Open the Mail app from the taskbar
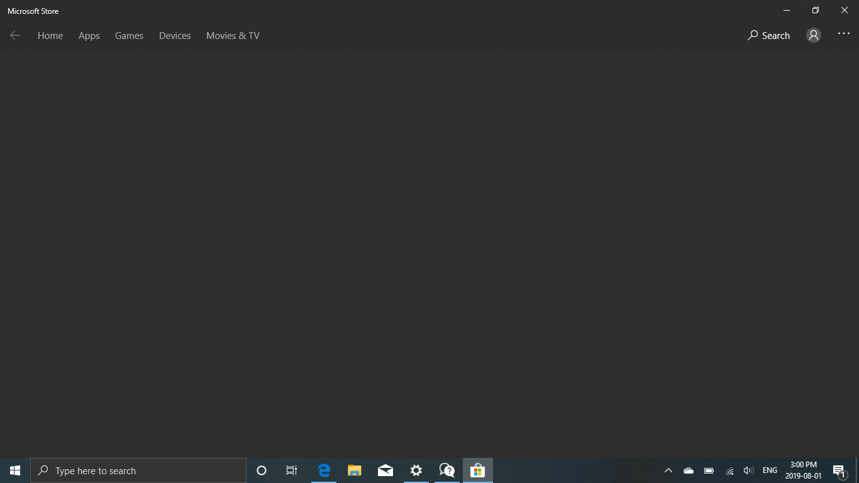The height and width of the screenshot is (483, 859). [x=385, y=470]
